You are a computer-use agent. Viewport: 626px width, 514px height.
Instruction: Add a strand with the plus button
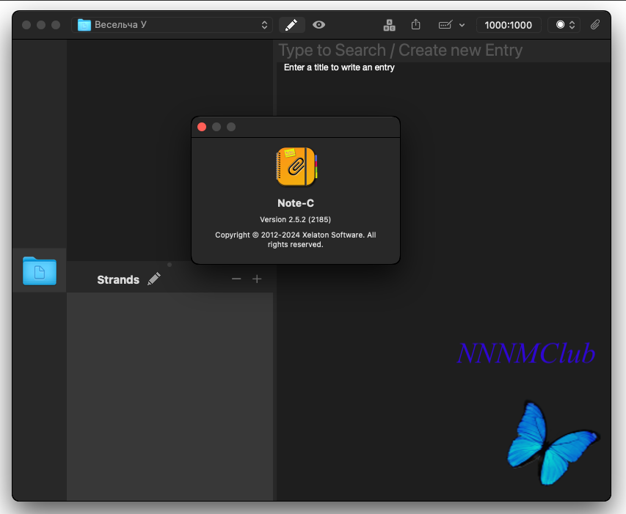tap(257, 279)
